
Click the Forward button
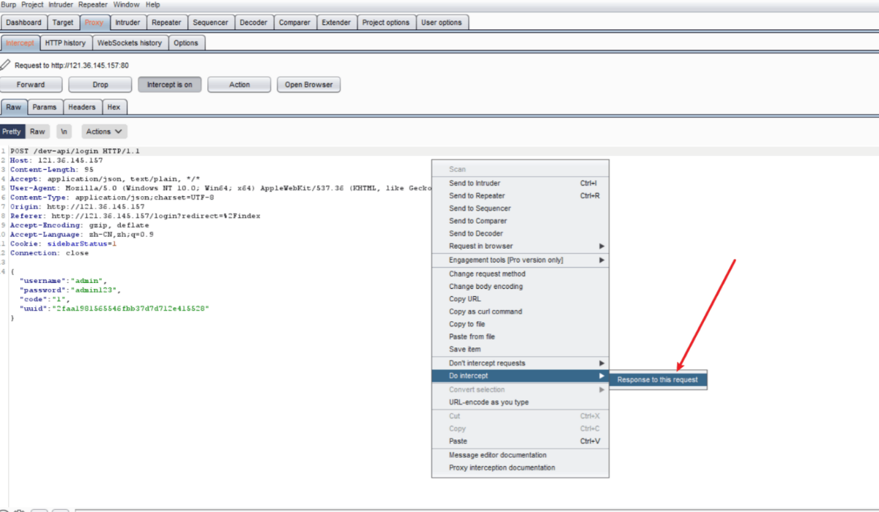point(31,85)
